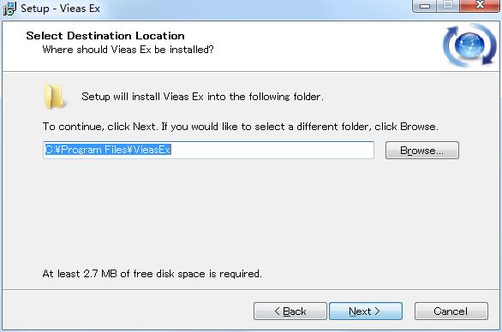The image size is (502, 332).
Task: Click the yellow folder icon
Action: [x=55, y=96]
